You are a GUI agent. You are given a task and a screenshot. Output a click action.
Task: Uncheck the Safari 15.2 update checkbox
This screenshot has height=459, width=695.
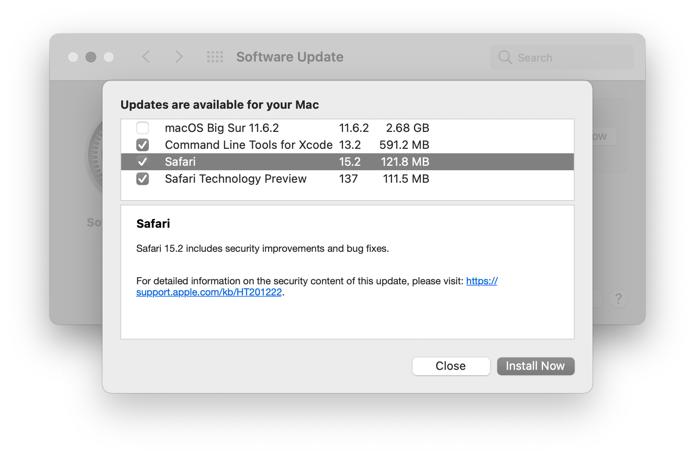(x=143, y=162)
